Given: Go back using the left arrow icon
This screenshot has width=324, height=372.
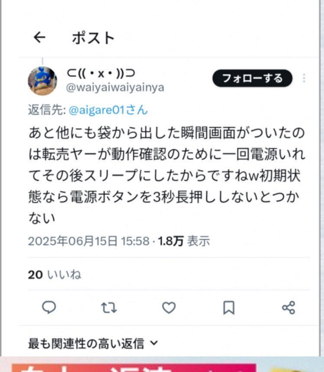Looking at the screenshot, I should 40,38.
